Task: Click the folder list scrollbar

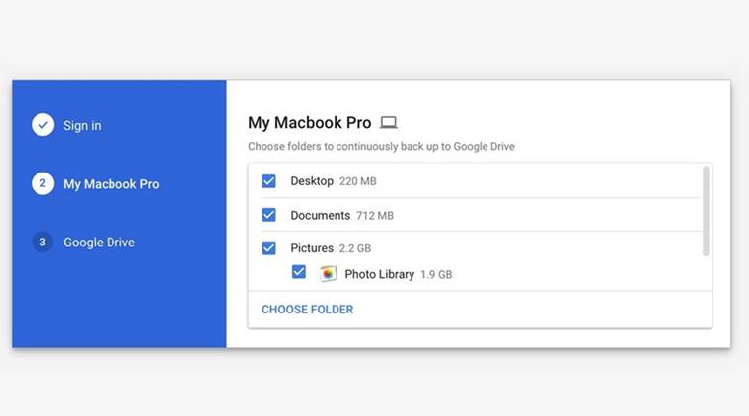Action: pyautogui.click(x=706, y=211)
